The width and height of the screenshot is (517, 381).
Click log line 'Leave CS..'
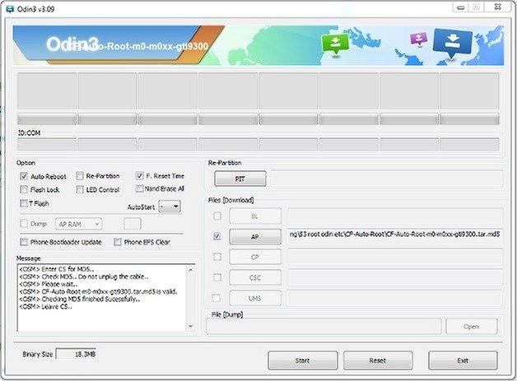coord(45,306)
